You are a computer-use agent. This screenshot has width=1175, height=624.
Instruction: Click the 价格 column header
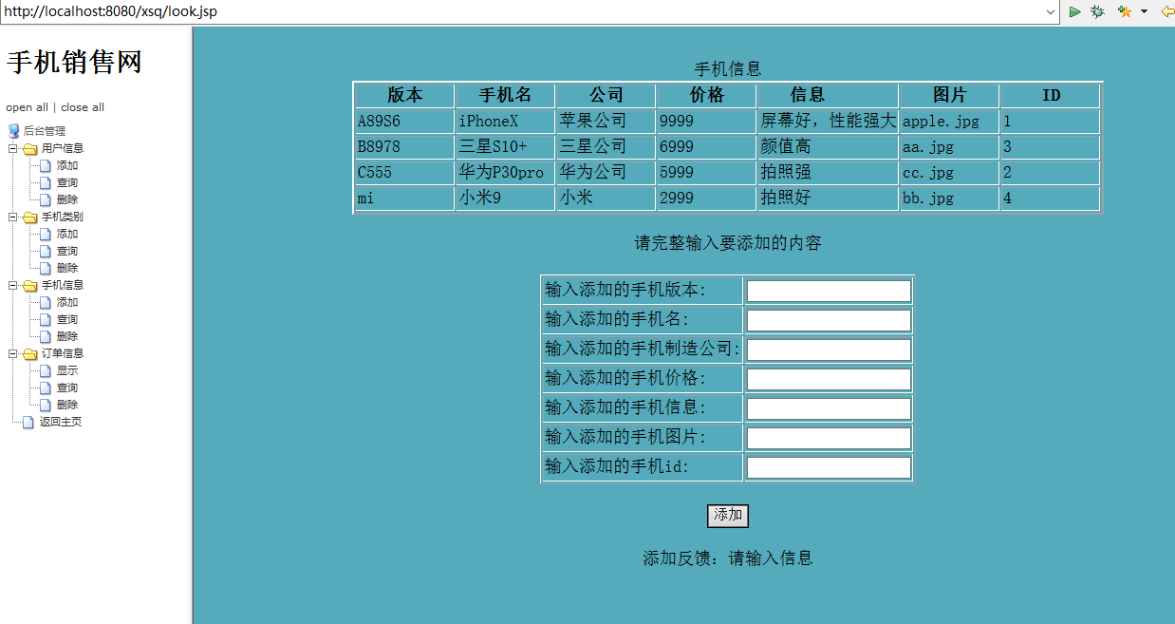click(x=706, y=95)
